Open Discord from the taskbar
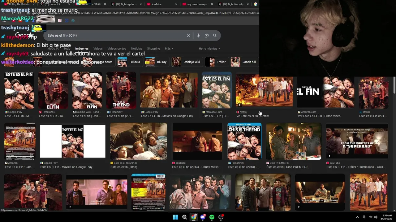The width and height of the screenshot is (396, 222). pyautogui.click(x=203, y=217)
